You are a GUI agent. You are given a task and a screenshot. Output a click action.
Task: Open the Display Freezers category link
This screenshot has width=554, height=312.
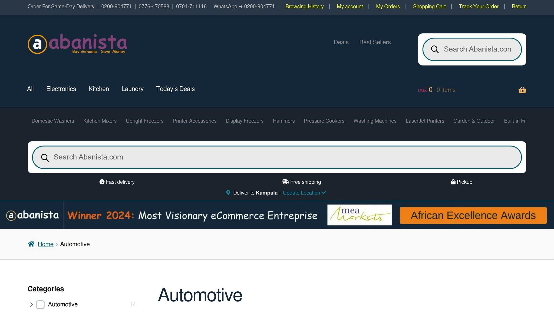click(x=245, y=121)
